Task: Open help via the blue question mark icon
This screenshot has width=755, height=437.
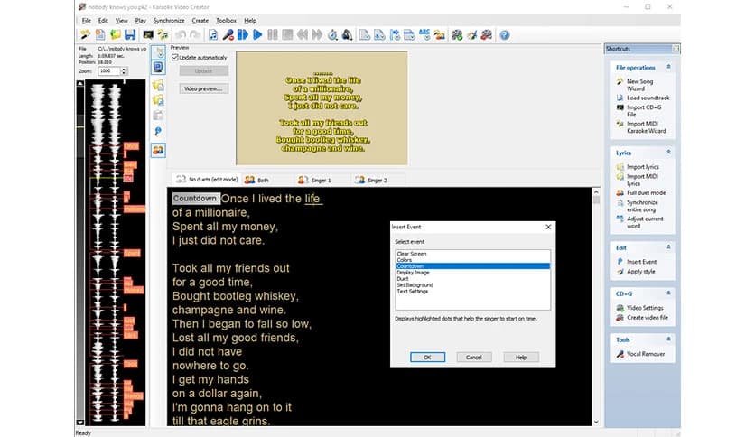Action: tap(504, 34)
